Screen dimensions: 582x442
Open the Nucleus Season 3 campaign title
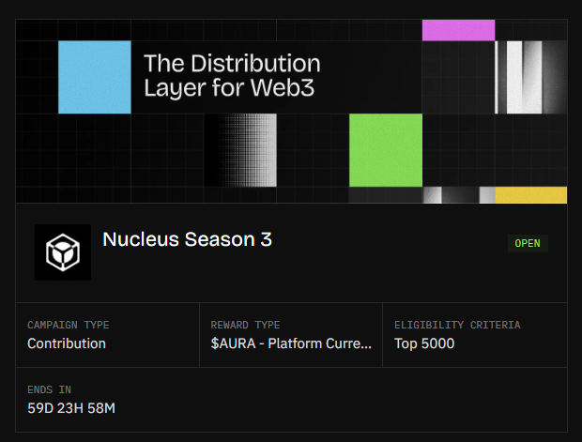(187, 239)
